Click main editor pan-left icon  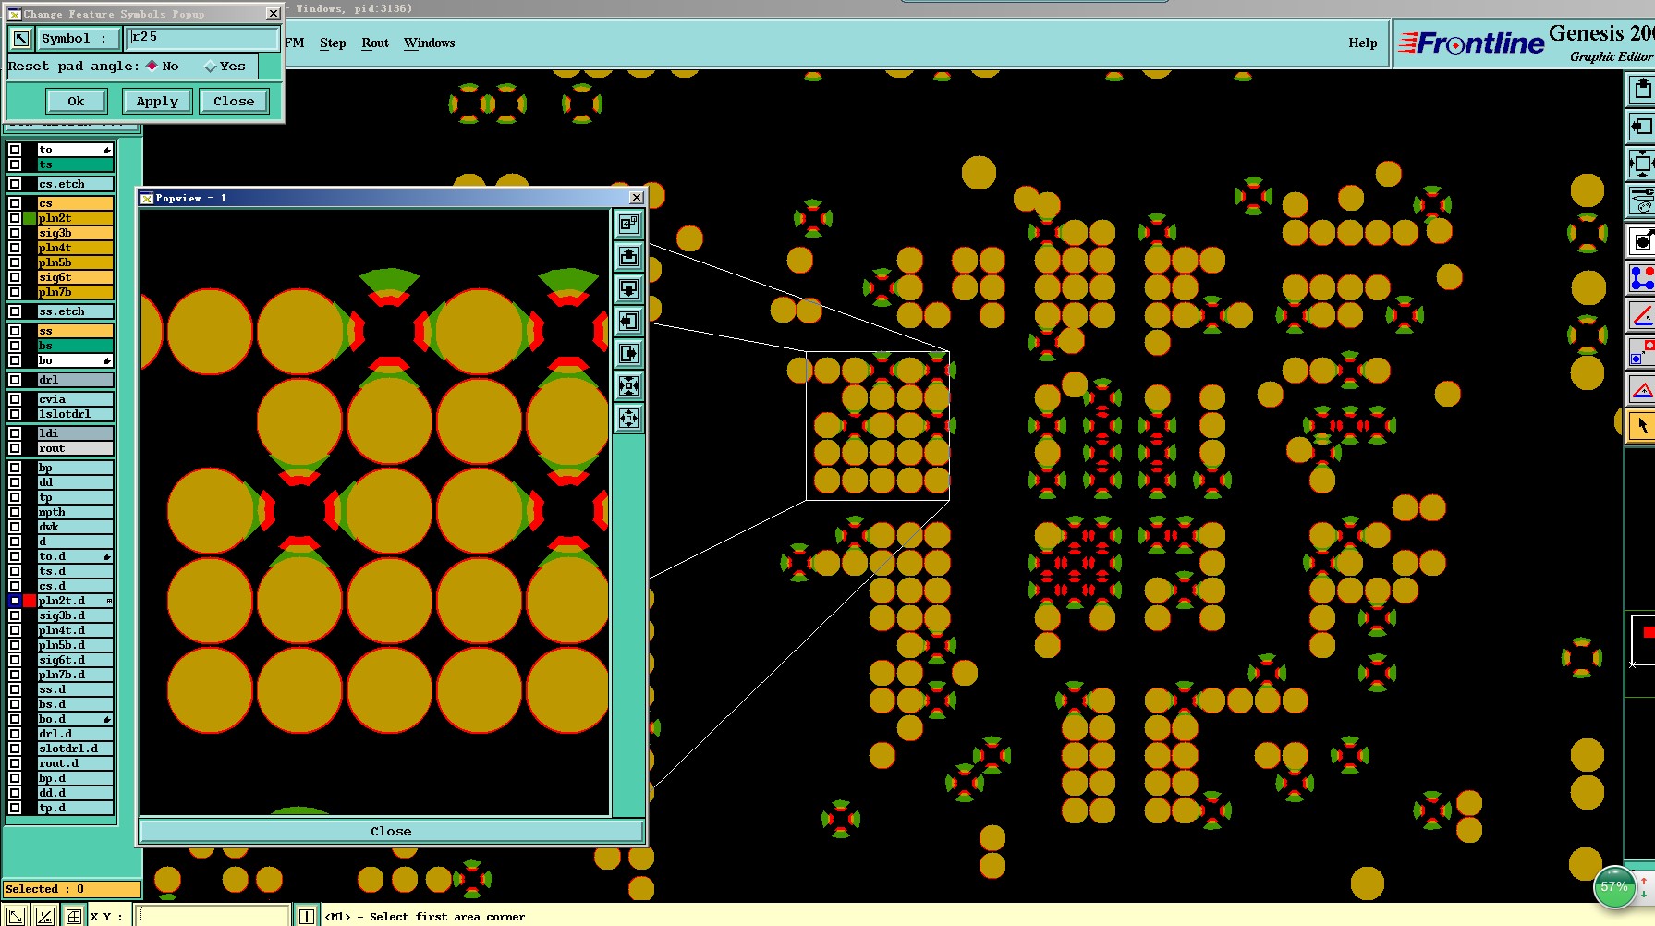coord(1641,126)
